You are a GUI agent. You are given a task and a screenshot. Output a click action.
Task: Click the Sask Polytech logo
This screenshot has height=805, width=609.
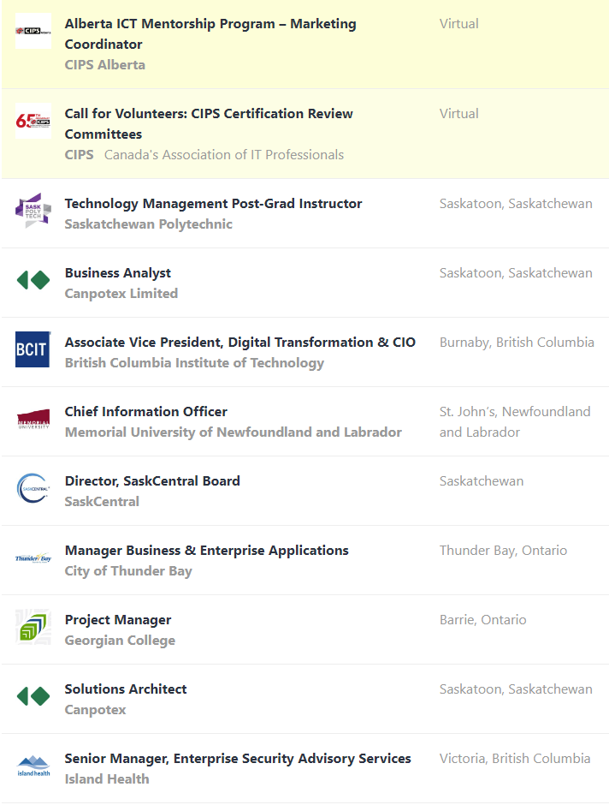[33, 212]
